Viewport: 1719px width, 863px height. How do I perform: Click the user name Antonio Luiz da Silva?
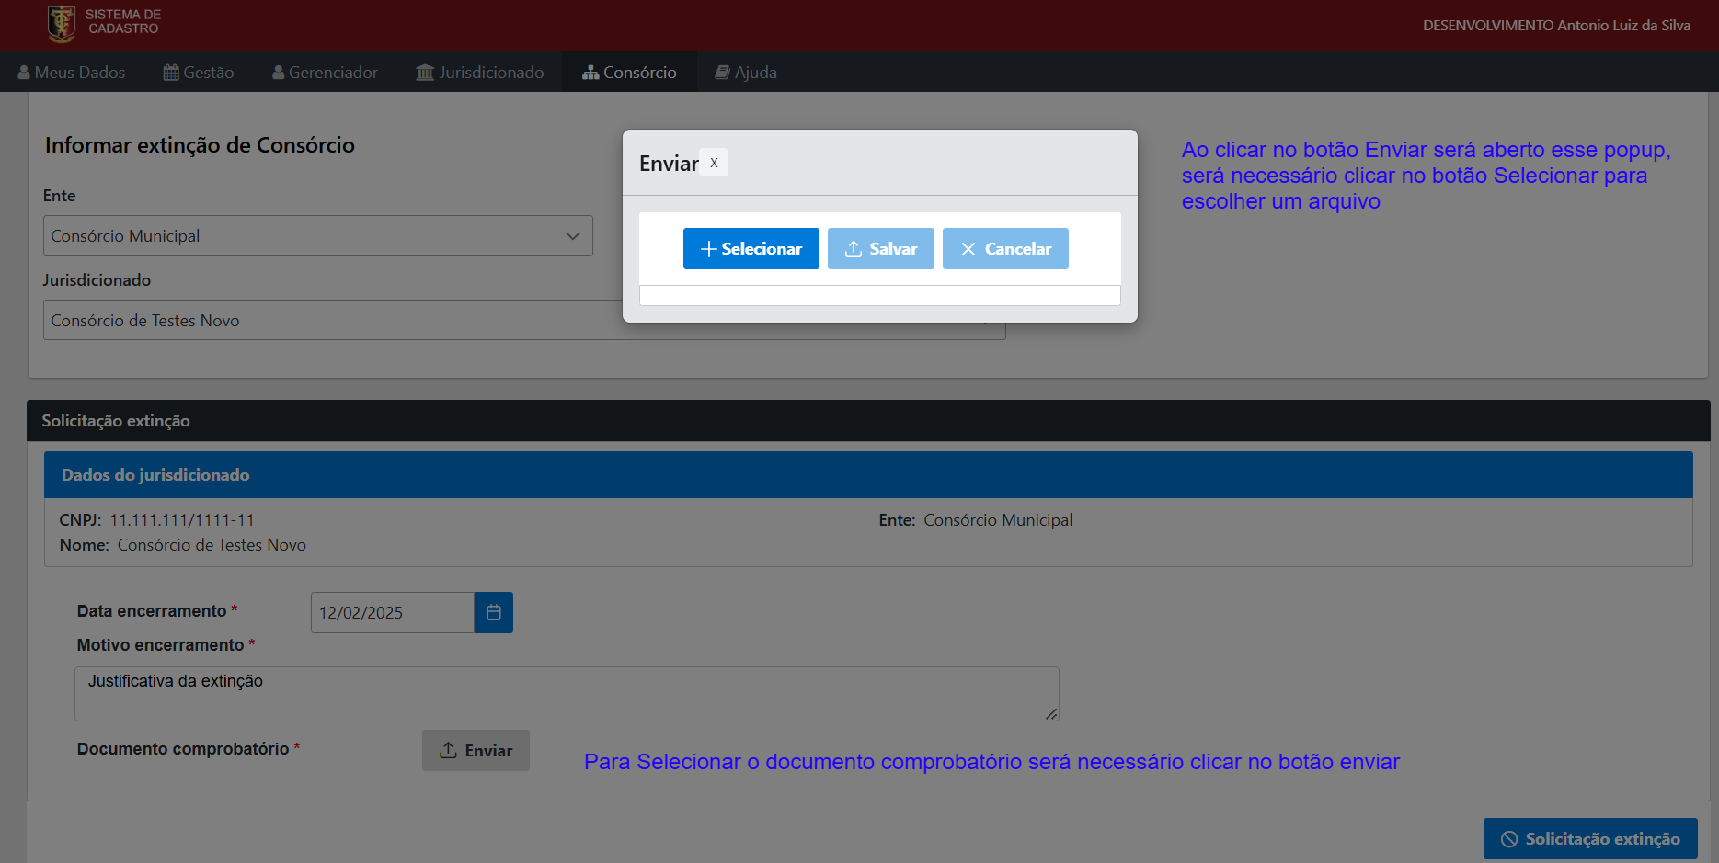(1623, 25)
